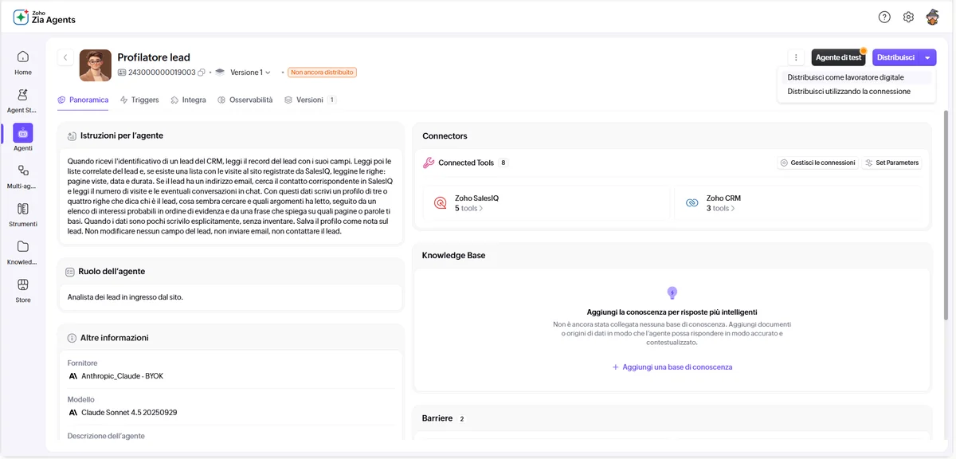Open Store in sidebar
956x459 pixels.
23,290
